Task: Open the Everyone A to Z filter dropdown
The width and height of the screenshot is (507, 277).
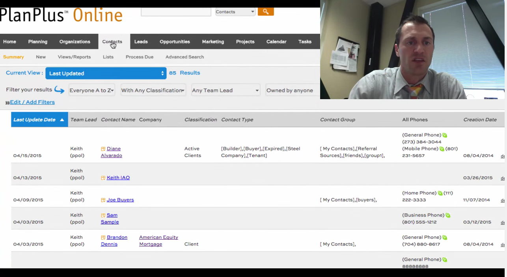Action: pos(92,90)
